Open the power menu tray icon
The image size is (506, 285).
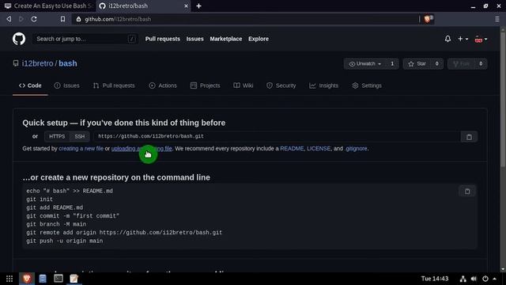click(x=485, y=279)
